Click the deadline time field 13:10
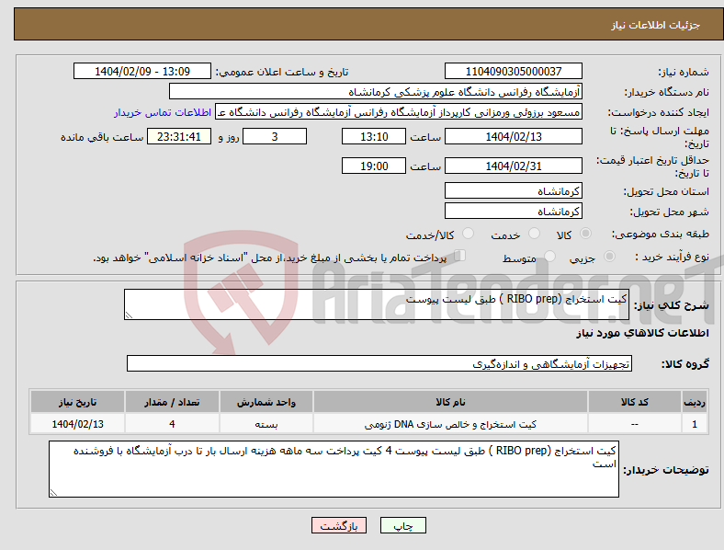The width and height of the screenshot is (724, 550). [x=374, y=136]
